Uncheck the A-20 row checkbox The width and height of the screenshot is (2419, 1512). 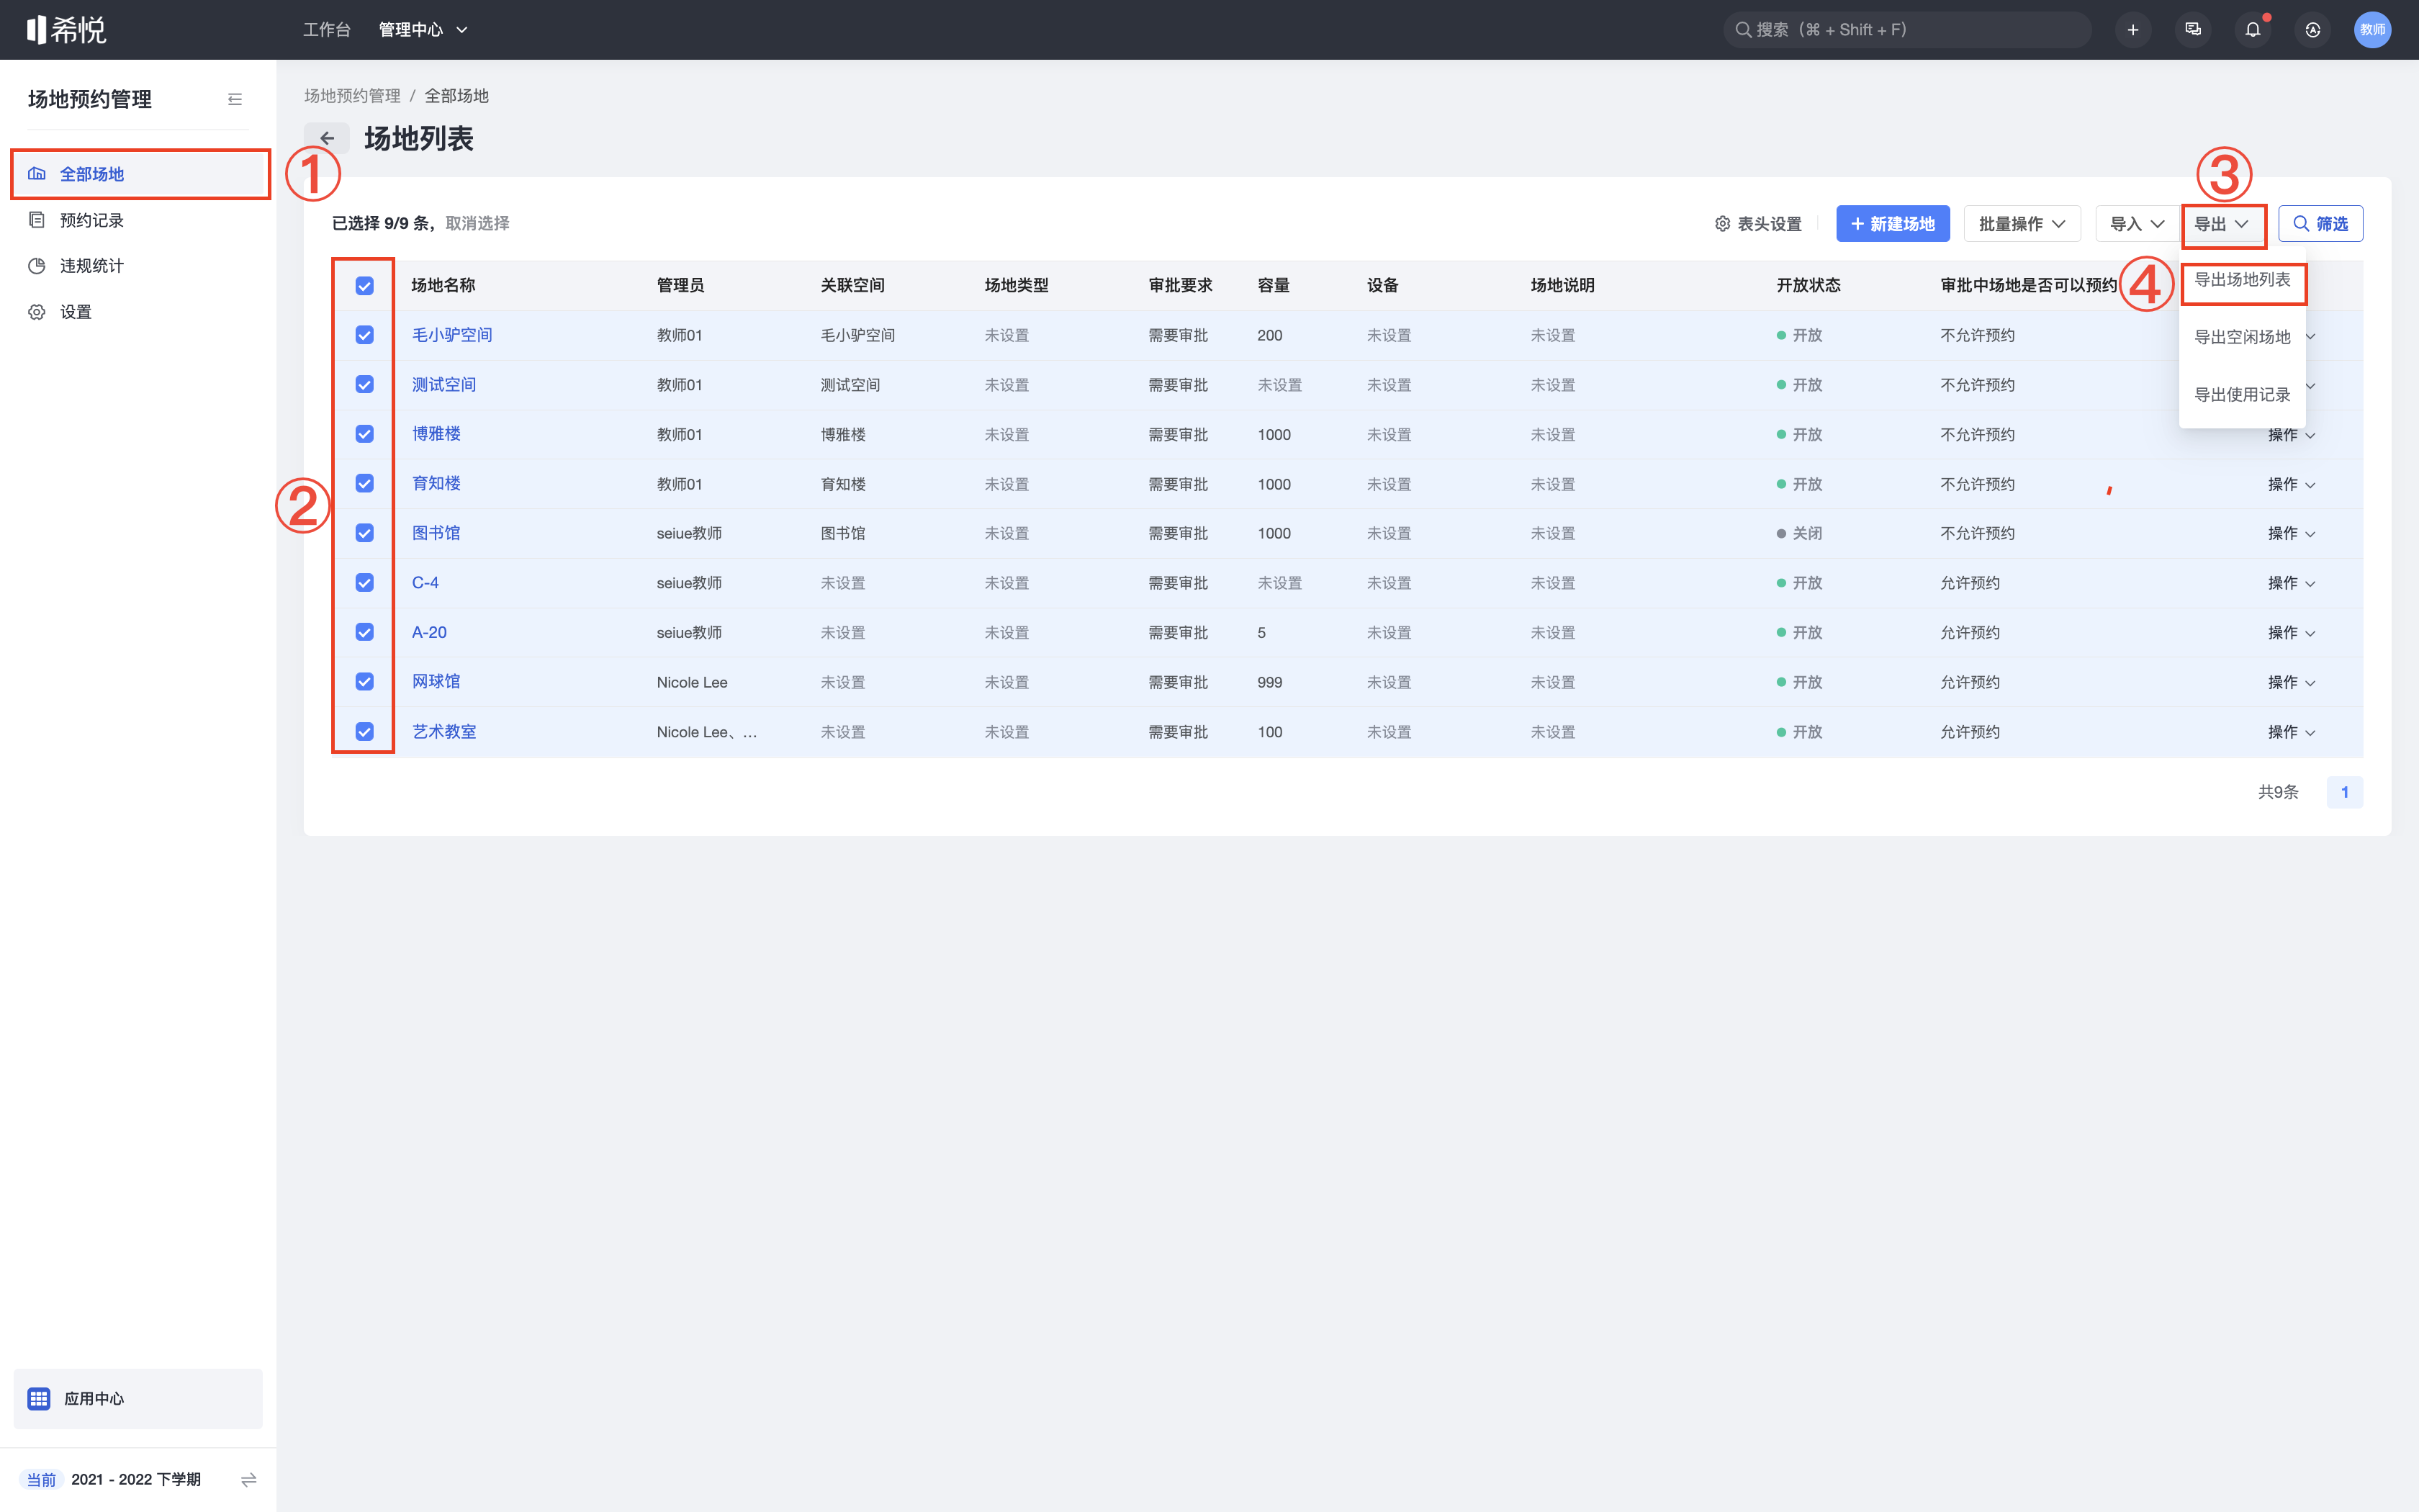[x=365, y=632]
